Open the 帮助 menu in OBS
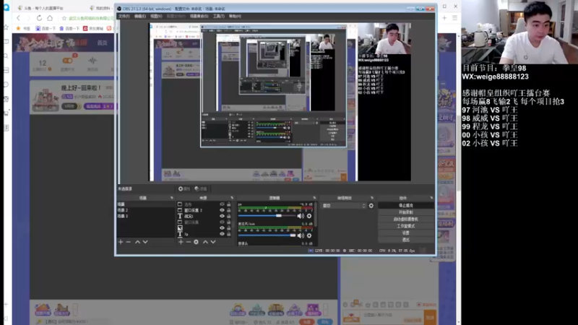This screenshot has width=578, height=325. click(x=235, y=16)
